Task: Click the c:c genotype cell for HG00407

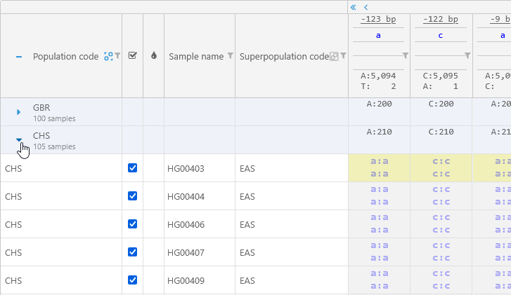Action: coord(441,252)
